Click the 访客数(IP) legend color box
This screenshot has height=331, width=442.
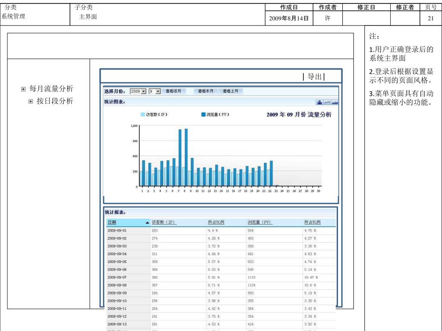point(143,115)
